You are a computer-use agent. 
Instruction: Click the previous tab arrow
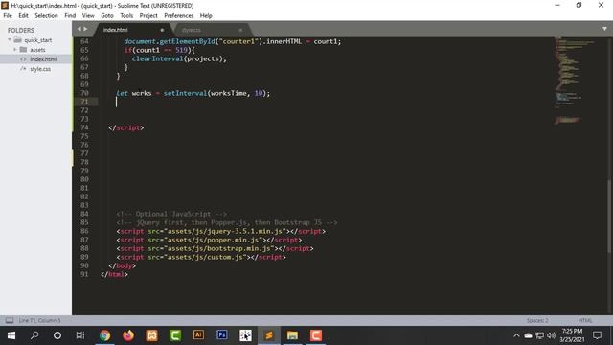point(79,29)
